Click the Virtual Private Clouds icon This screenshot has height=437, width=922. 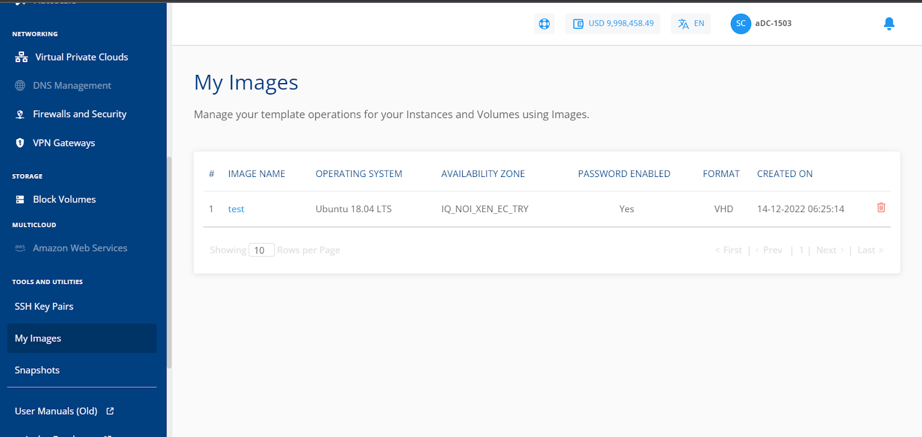point(21,57)
